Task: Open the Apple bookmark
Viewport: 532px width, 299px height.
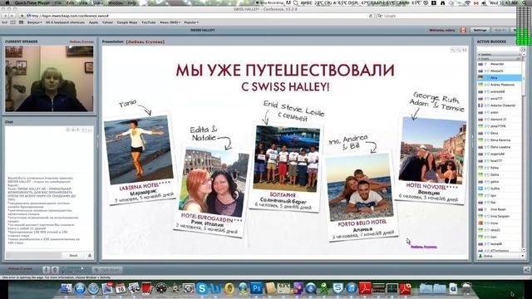Action: pos(93,22)
